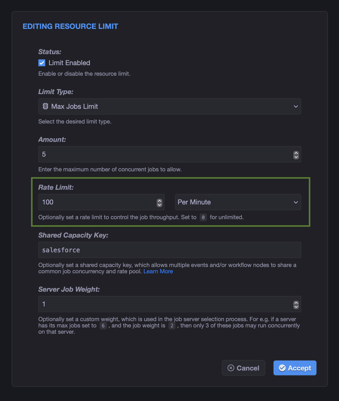Toggle the Limit Enabled checkbox
339x401 pixels.
[x=42, y=63]
